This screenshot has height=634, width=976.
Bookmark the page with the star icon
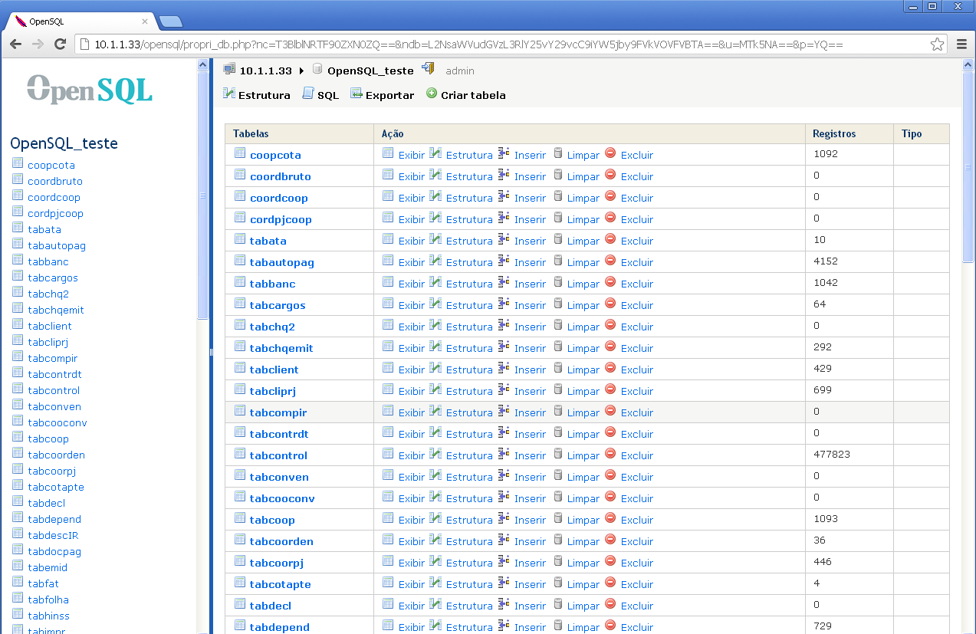pos(937,44)
